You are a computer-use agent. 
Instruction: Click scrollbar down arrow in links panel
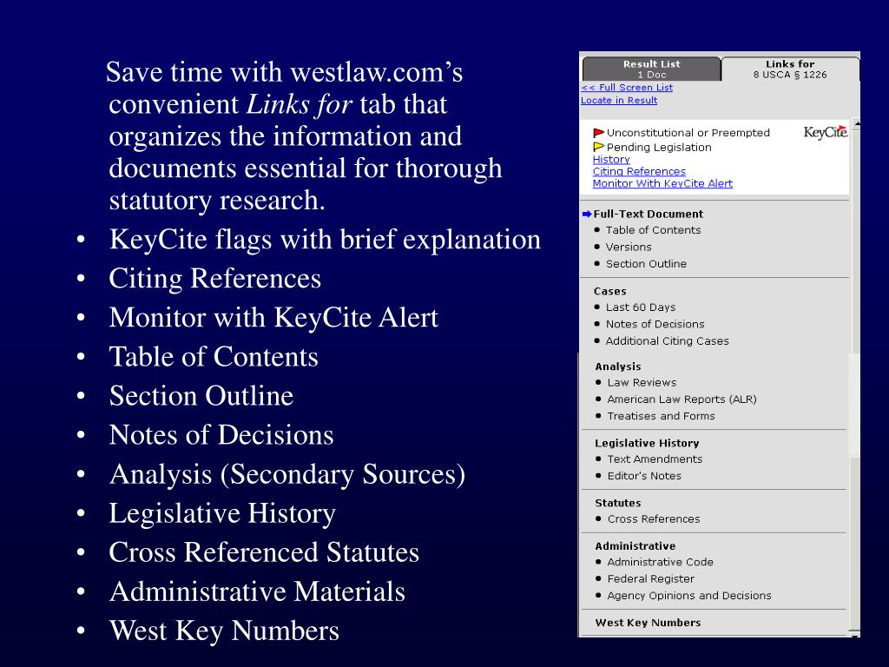pos(856,633)
